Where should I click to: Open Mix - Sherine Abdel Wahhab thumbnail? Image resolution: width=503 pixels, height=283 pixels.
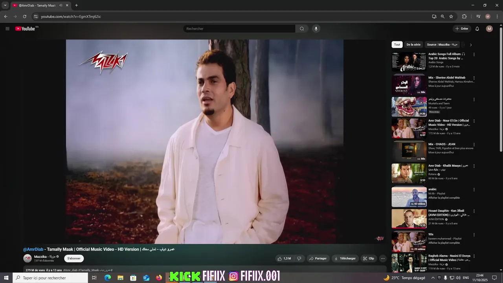[x=409, y=85]
